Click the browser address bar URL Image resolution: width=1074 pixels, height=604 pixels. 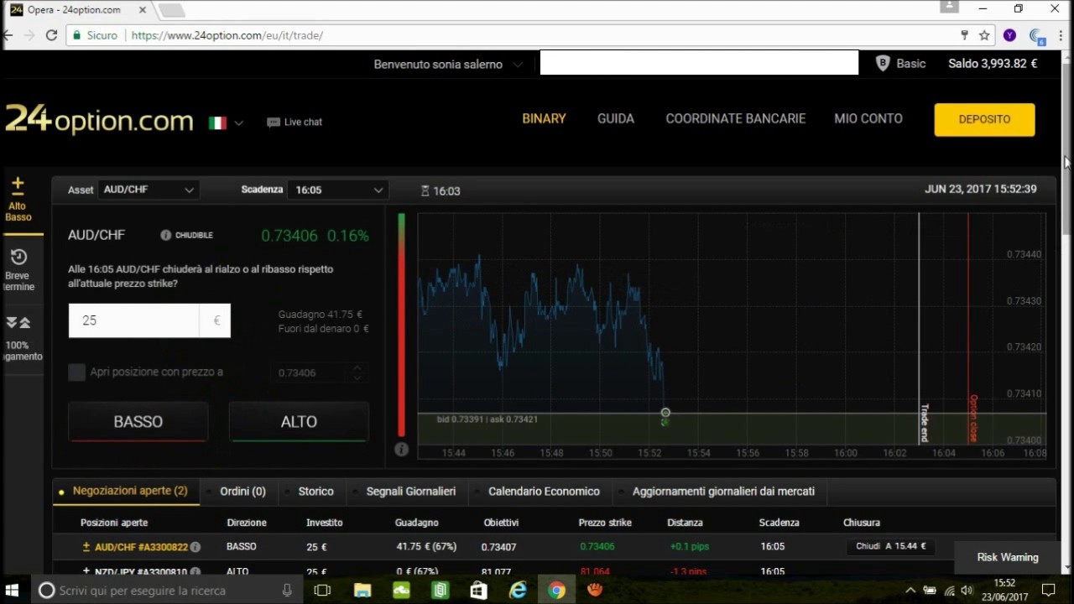[x=227, y=35]
